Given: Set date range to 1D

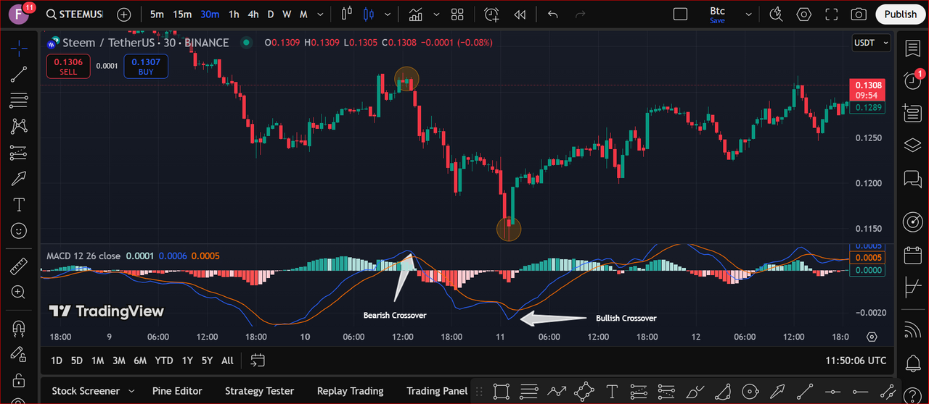Looking at the screenshot, I should pyautogui.click(x=56, y=360).
